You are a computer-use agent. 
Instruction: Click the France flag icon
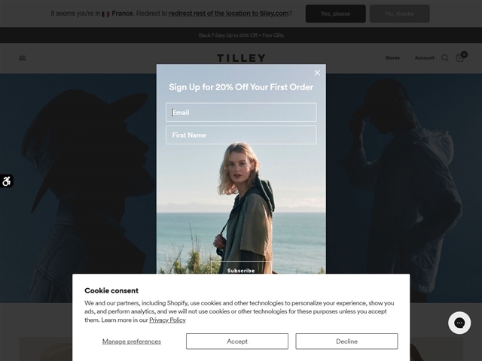coord(105,14)
